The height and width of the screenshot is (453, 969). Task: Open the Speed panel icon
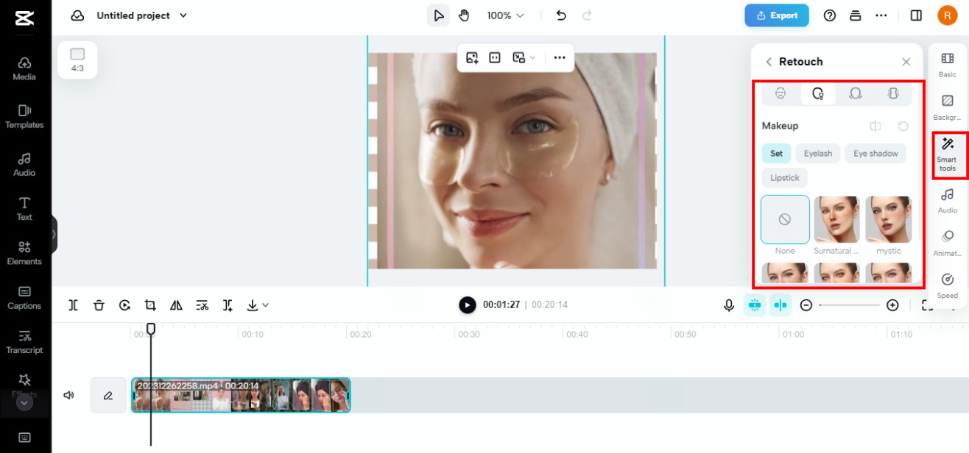click(x=948, y=285)
